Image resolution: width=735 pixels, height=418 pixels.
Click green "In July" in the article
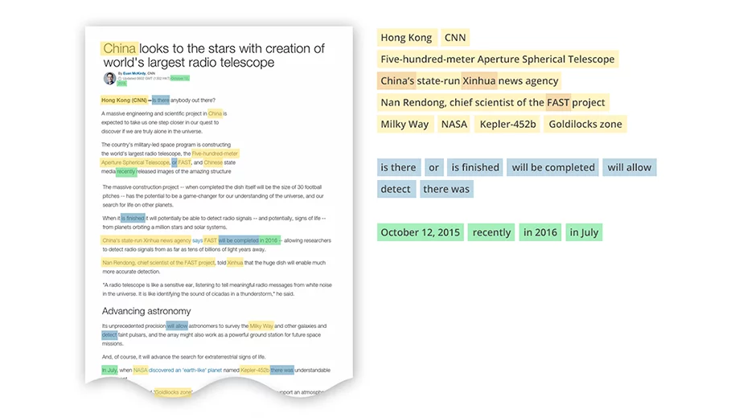tap(109, 371)
